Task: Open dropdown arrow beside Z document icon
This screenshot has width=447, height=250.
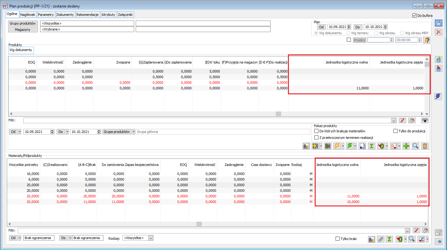Action: [427, 239]
